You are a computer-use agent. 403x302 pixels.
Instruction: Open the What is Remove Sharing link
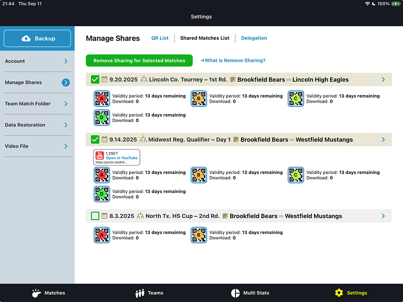pyautogui.click(x=233, y=60)
